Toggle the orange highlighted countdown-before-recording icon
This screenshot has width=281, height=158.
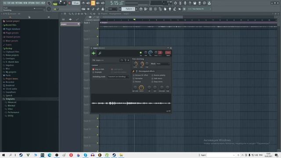coord(93,3)
